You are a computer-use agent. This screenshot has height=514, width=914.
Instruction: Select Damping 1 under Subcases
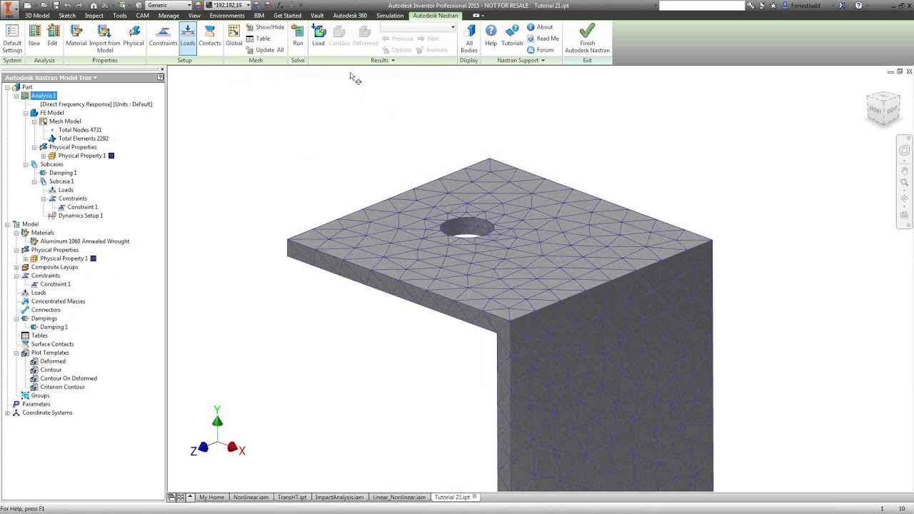tap(63, 173)
